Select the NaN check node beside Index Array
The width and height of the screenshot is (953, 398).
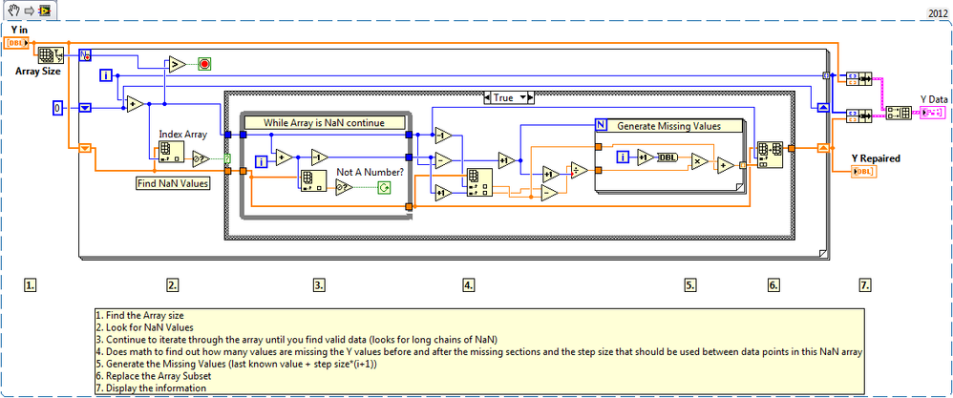(201, 158)
